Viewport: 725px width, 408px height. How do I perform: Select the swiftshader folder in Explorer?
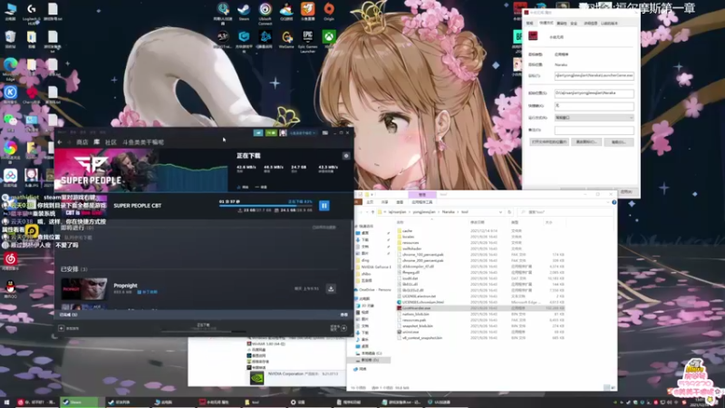tap(412, 248)
